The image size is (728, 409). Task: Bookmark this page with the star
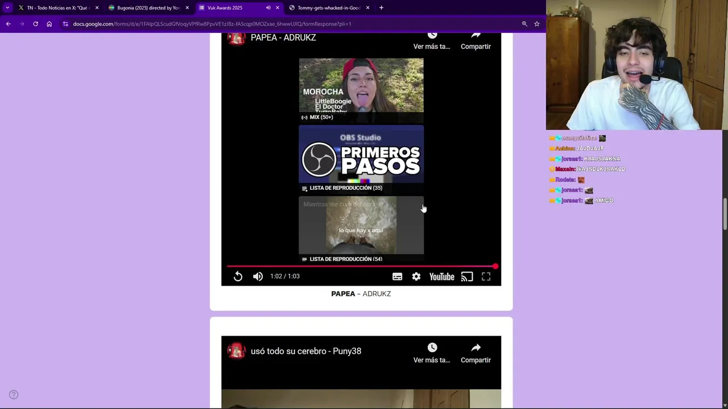pyautogui.click(x=537, y=24)
